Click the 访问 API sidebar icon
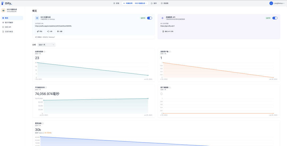 click(3, 27)
